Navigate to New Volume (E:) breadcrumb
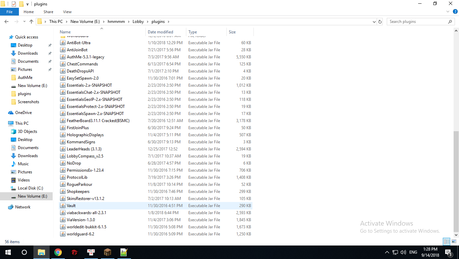 pyautogui.click(x=85, y=22)
